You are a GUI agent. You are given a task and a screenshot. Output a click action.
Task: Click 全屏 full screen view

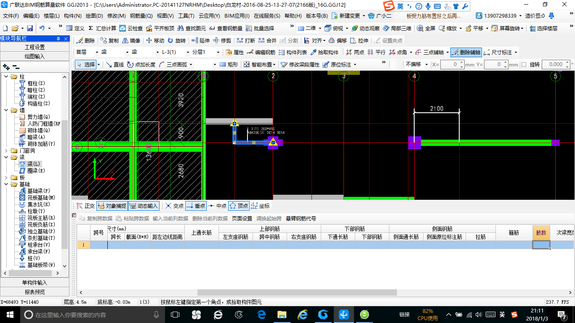coord(426,28)
